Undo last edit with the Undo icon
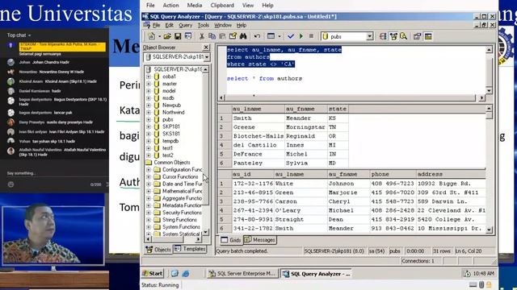Image resolution: width=517 pixels, height=290 pixels. [x=257, y=36]
